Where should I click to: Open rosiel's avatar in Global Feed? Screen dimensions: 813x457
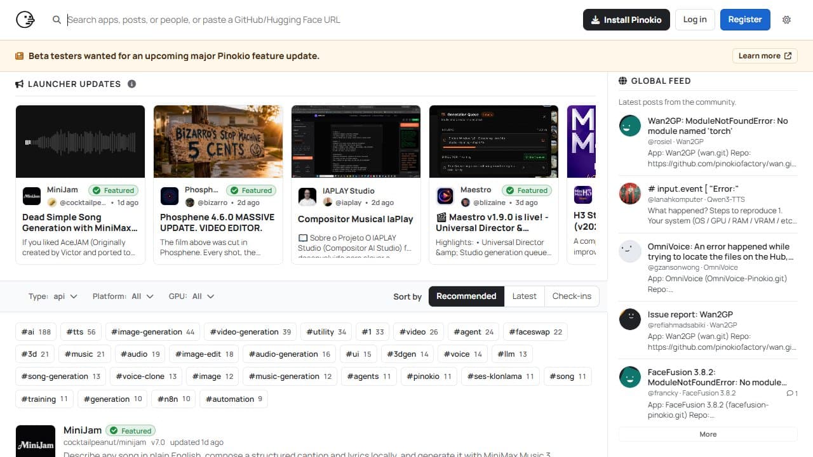630,126
